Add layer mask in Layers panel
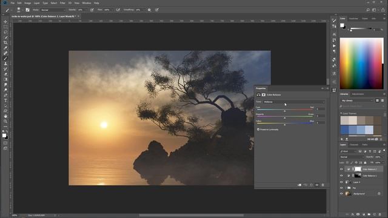The width and height of the screenshot is (388, 218). pyautogui.click(x=358, y=214)
